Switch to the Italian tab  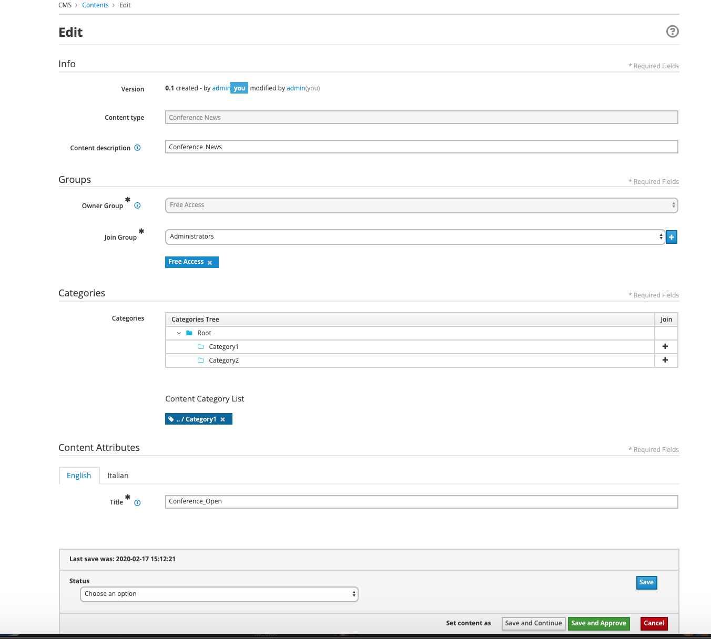point(118,476)
